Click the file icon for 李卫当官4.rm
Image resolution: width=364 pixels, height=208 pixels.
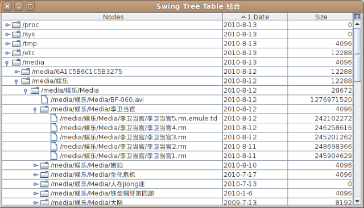click(x=54, y=127)
